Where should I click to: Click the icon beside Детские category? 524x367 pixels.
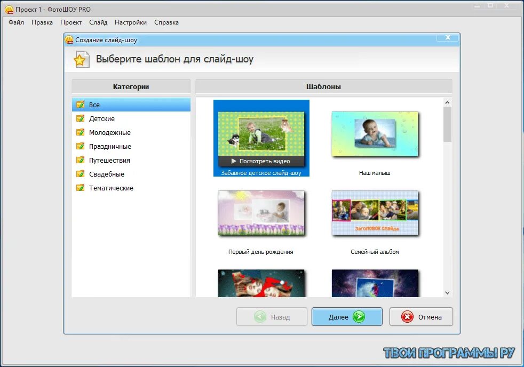[80, 118]
